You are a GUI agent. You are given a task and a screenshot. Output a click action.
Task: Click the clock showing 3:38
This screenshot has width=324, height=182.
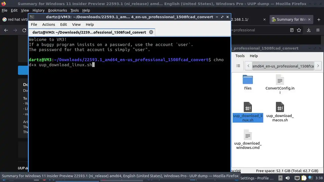tap(319, 178)
